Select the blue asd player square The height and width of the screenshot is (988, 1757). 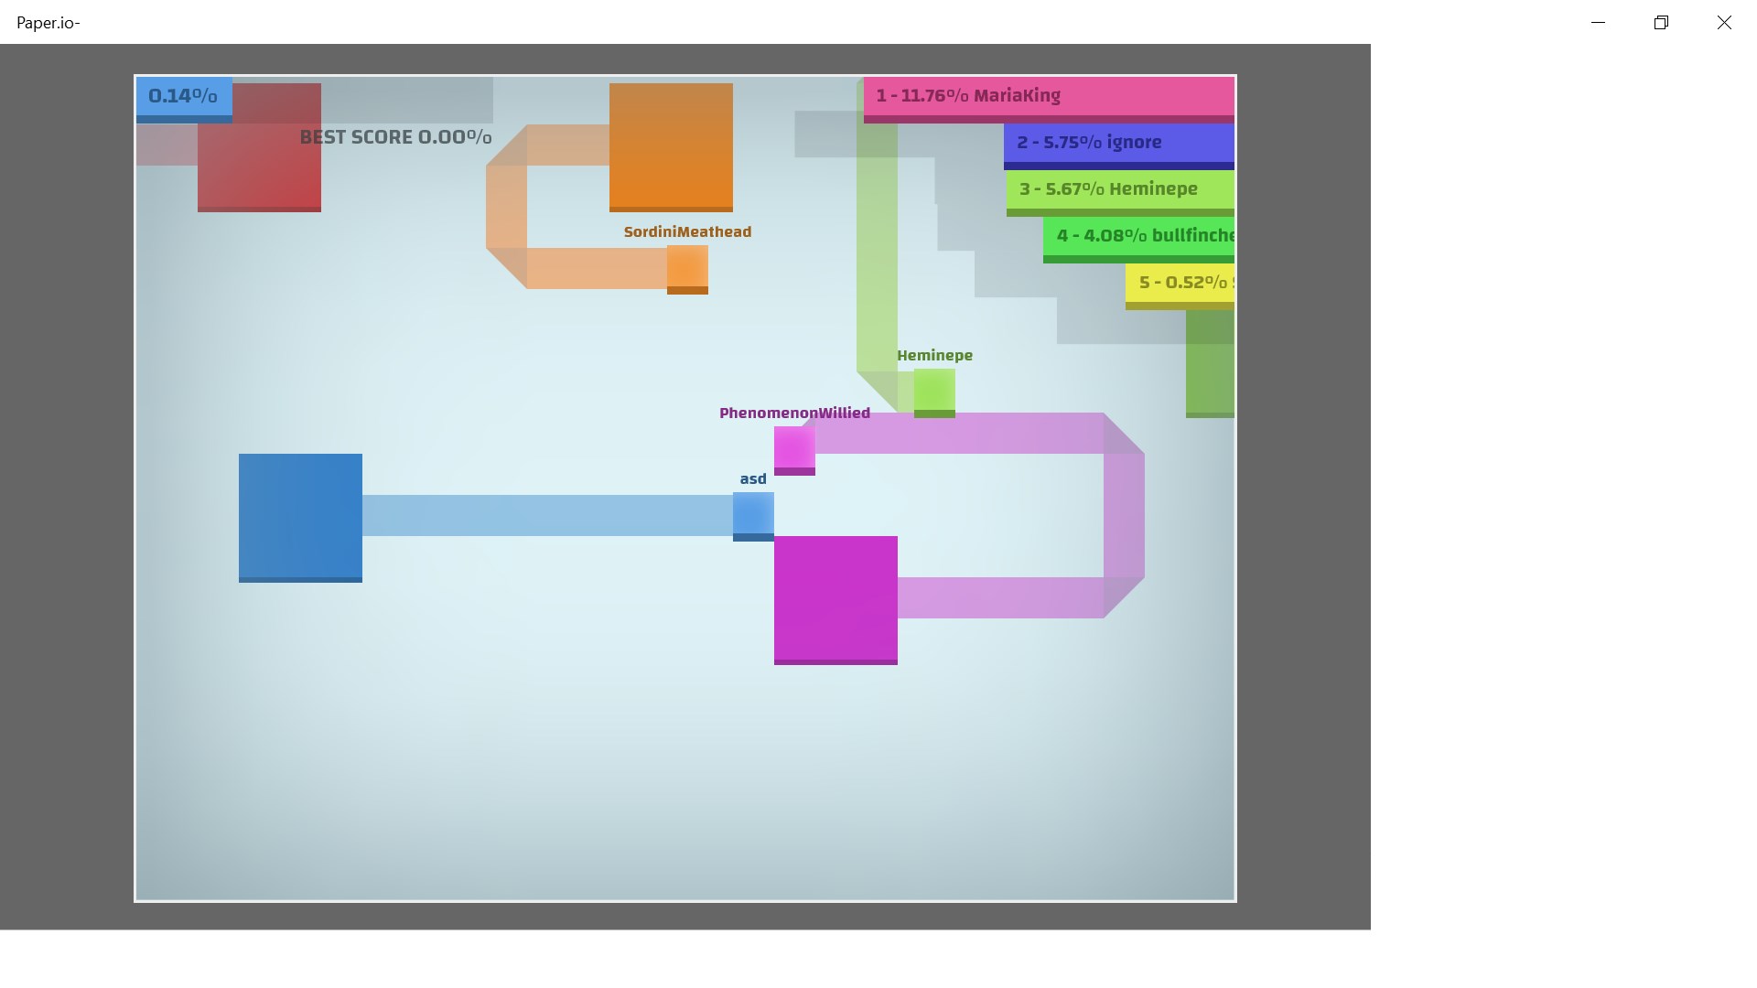click(752, 515)
